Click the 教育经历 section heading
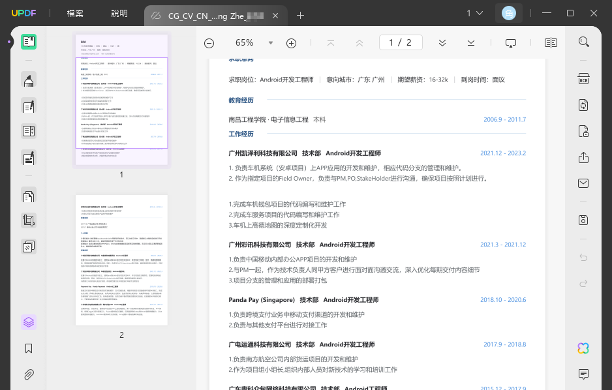The width and height of the screenshot is (612, 390). (241, 100)
